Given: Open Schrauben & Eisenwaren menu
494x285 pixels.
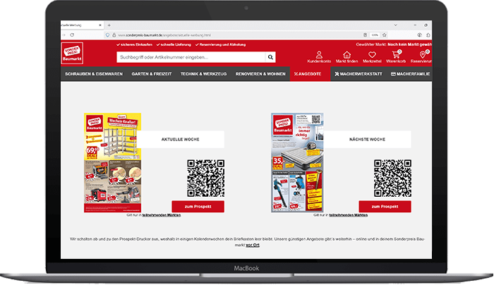Looking at the screenshot, I should pos(94,74).
